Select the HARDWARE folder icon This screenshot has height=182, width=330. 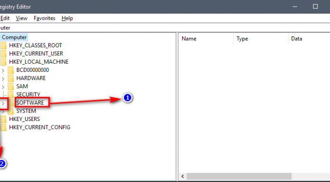coord(10,78)
